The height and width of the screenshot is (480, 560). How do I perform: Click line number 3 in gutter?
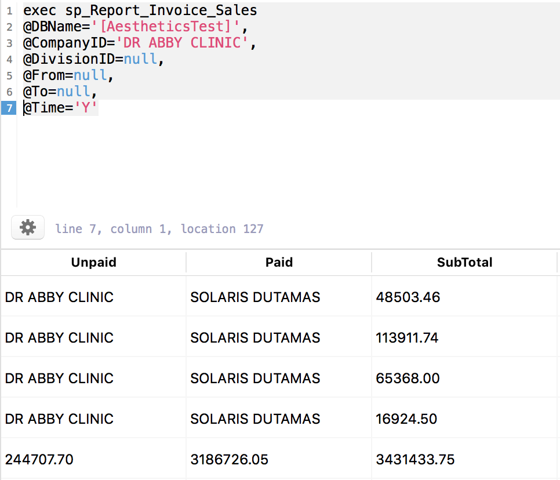pyautogui.click(x=9, y=43)
